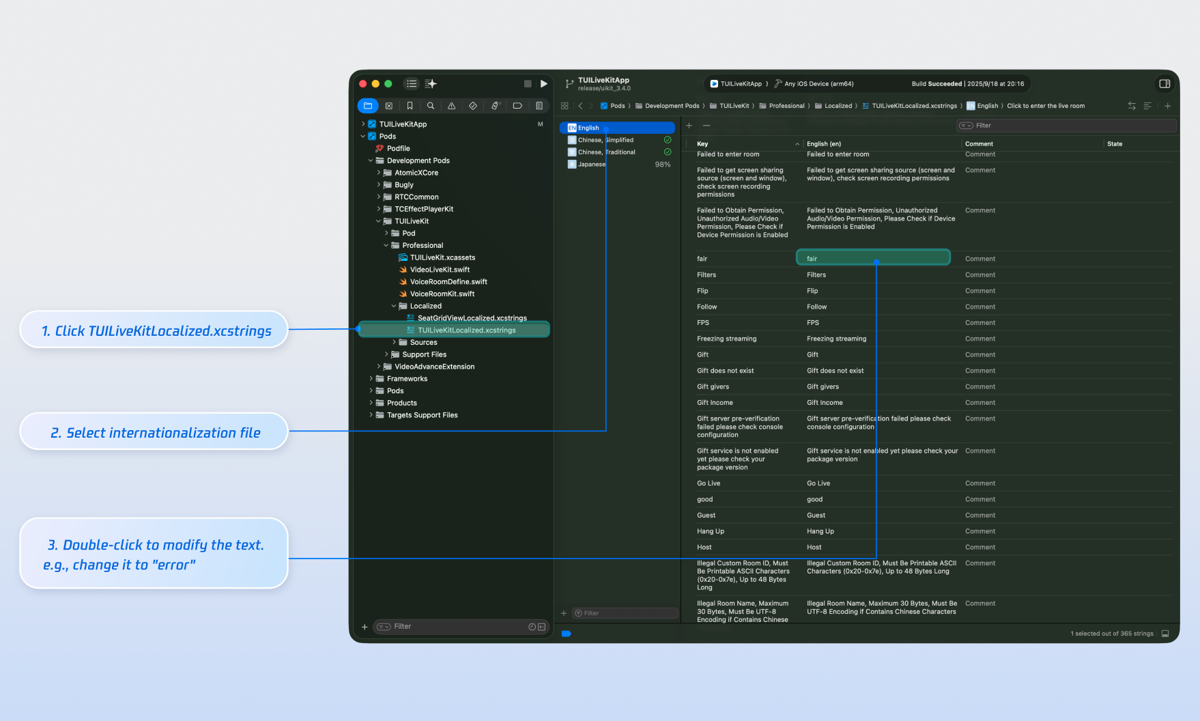Switch to the Bookmark navigator
1200x721 pixels.
click(x=410, y=106)
